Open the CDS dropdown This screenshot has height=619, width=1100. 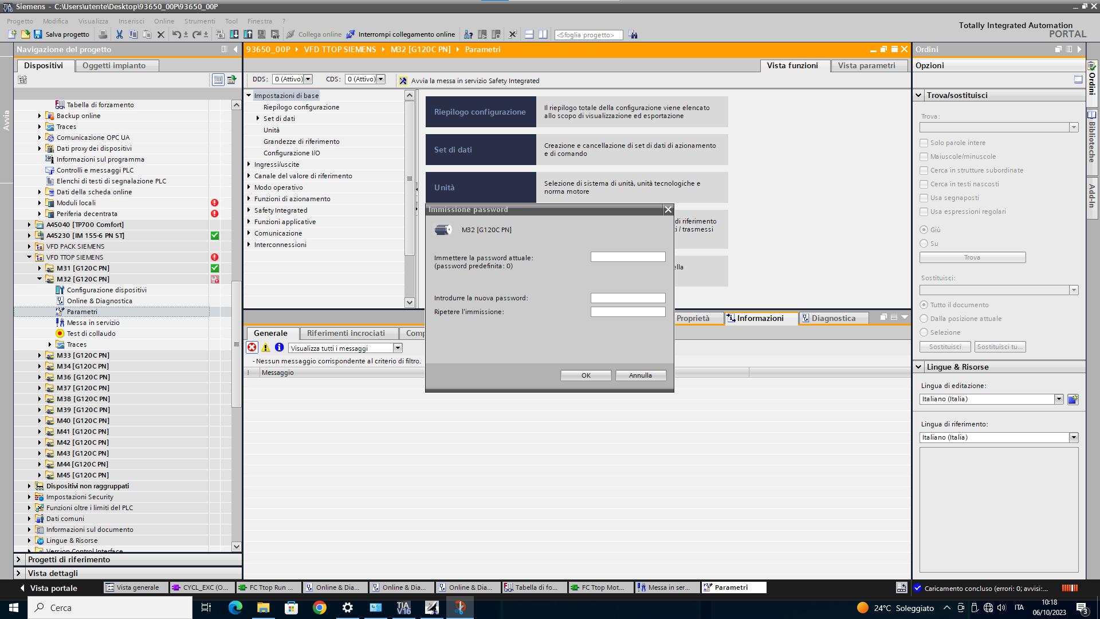[381, 79]
